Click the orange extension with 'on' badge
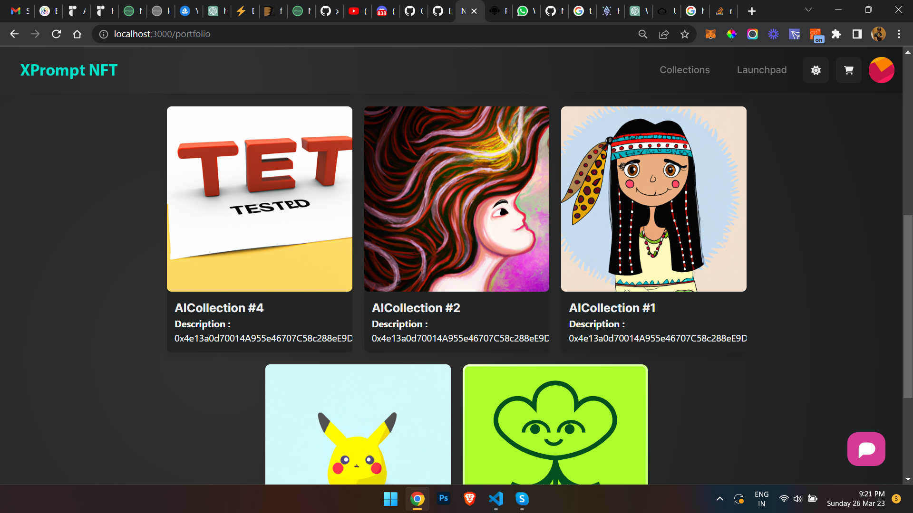913x513 pixels. click(x=816, y=35)
